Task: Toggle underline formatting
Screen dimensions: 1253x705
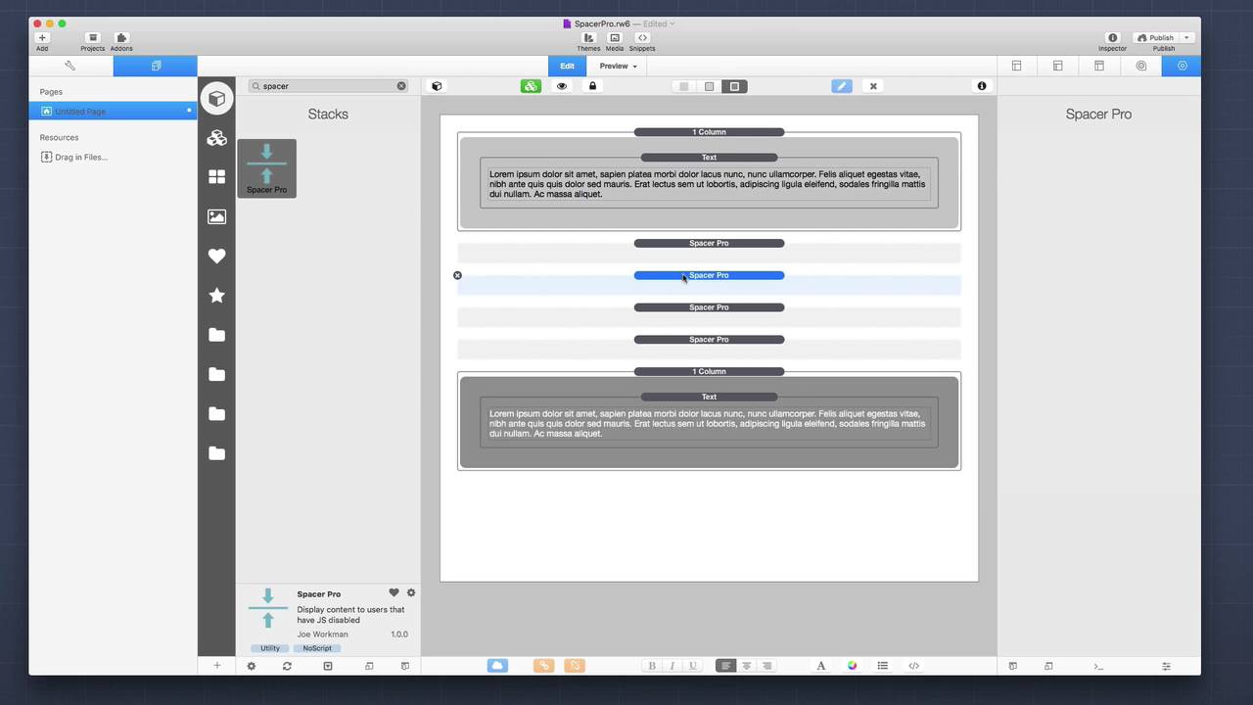Action: pyautogui.click(x=693, y=666)
